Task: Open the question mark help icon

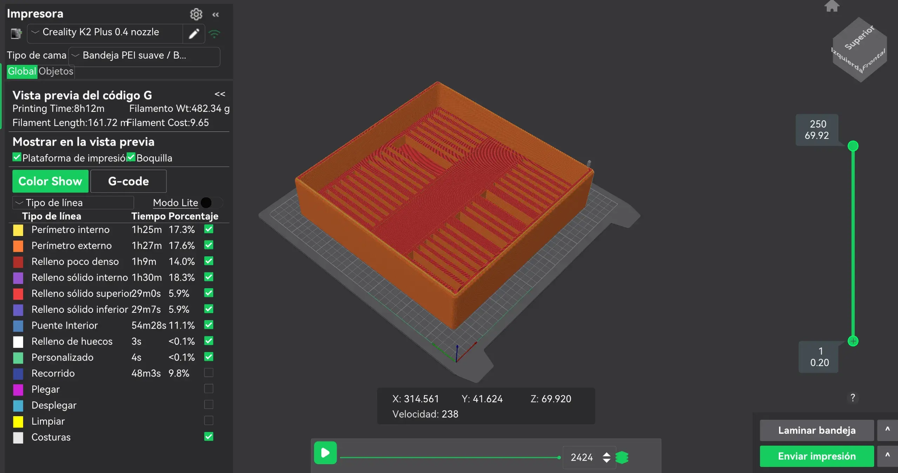Action: click(x=853, y=398)
